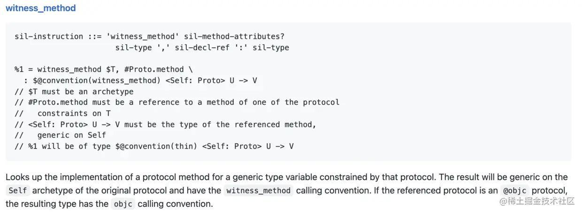Click '<Self: Proto> U -> V must be' comment
582x213 pixels.
165,124
